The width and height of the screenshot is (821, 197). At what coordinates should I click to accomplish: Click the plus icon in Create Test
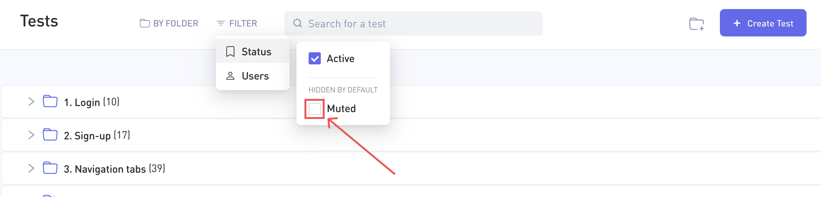point(737,23)
